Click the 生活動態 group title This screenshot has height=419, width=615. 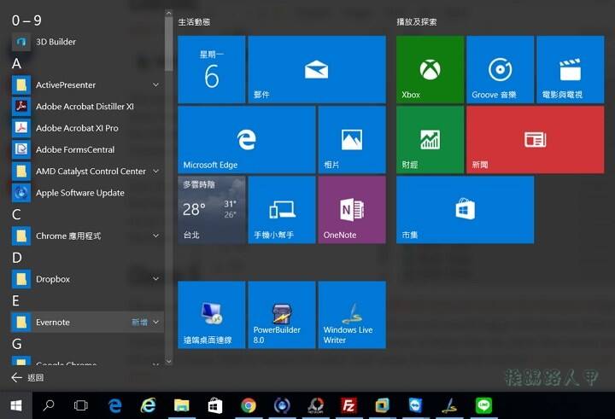coord(194,22)
